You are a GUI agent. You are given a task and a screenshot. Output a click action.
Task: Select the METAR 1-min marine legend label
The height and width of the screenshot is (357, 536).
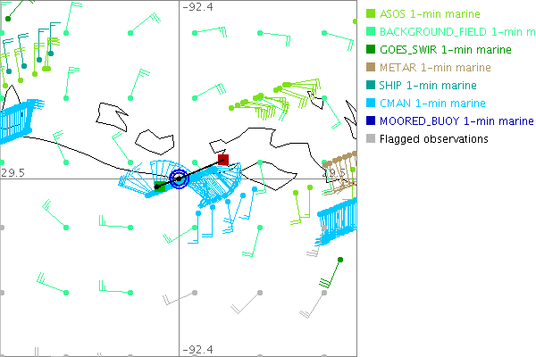point(435,68)
